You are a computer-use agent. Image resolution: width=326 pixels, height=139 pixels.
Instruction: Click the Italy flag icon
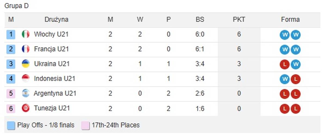tap(26, 34)
